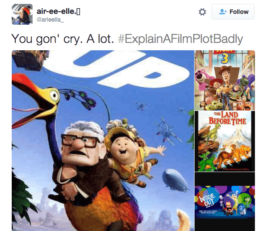Click the air-ee-elle display name
261x231 pixels.
tap(56, 11)
